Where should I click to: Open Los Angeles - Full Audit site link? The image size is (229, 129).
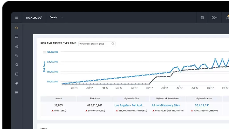pyautogui.click(x=130, y=105)
